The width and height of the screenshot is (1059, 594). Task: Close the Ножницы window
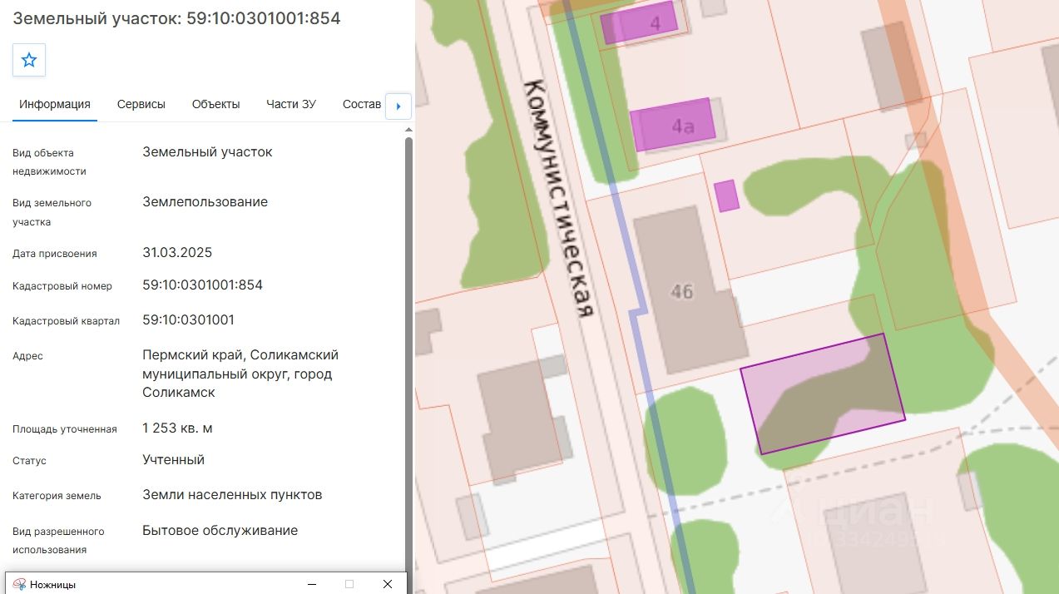388,585
